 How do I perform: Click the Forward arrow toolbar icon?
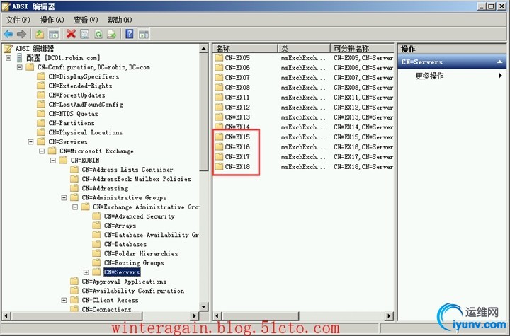[21, 34]
